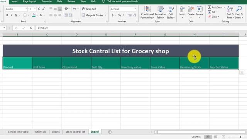Click Merge & Center
247x139 pixels.
(x=92, y=15)
